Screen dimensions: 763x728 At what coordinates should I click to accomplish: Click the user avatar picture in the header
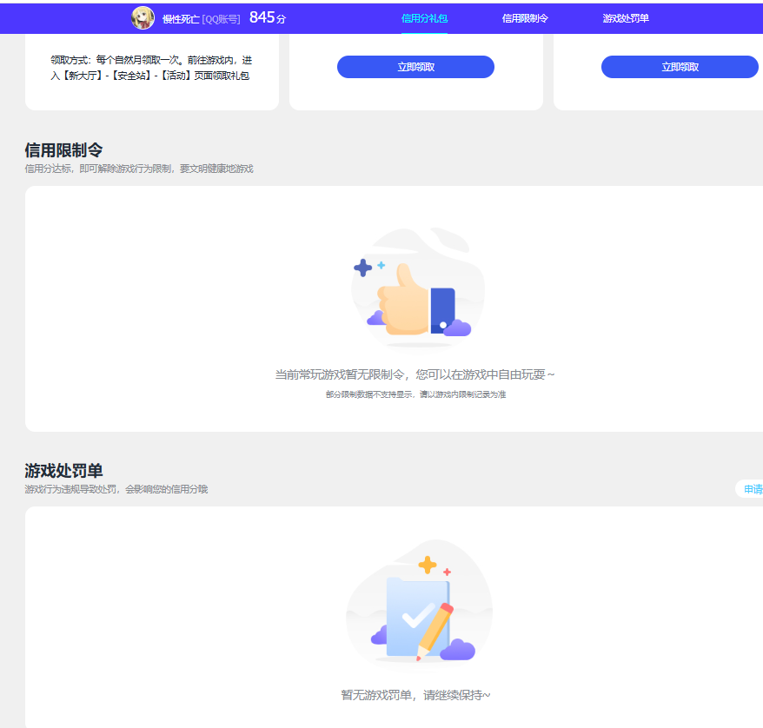142,17
